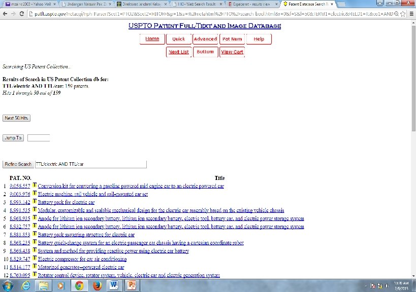Open 'Electric compressor for car air conditioning' link
The height and width of the screenshot is (292, 416).
[x=82, y=259]
